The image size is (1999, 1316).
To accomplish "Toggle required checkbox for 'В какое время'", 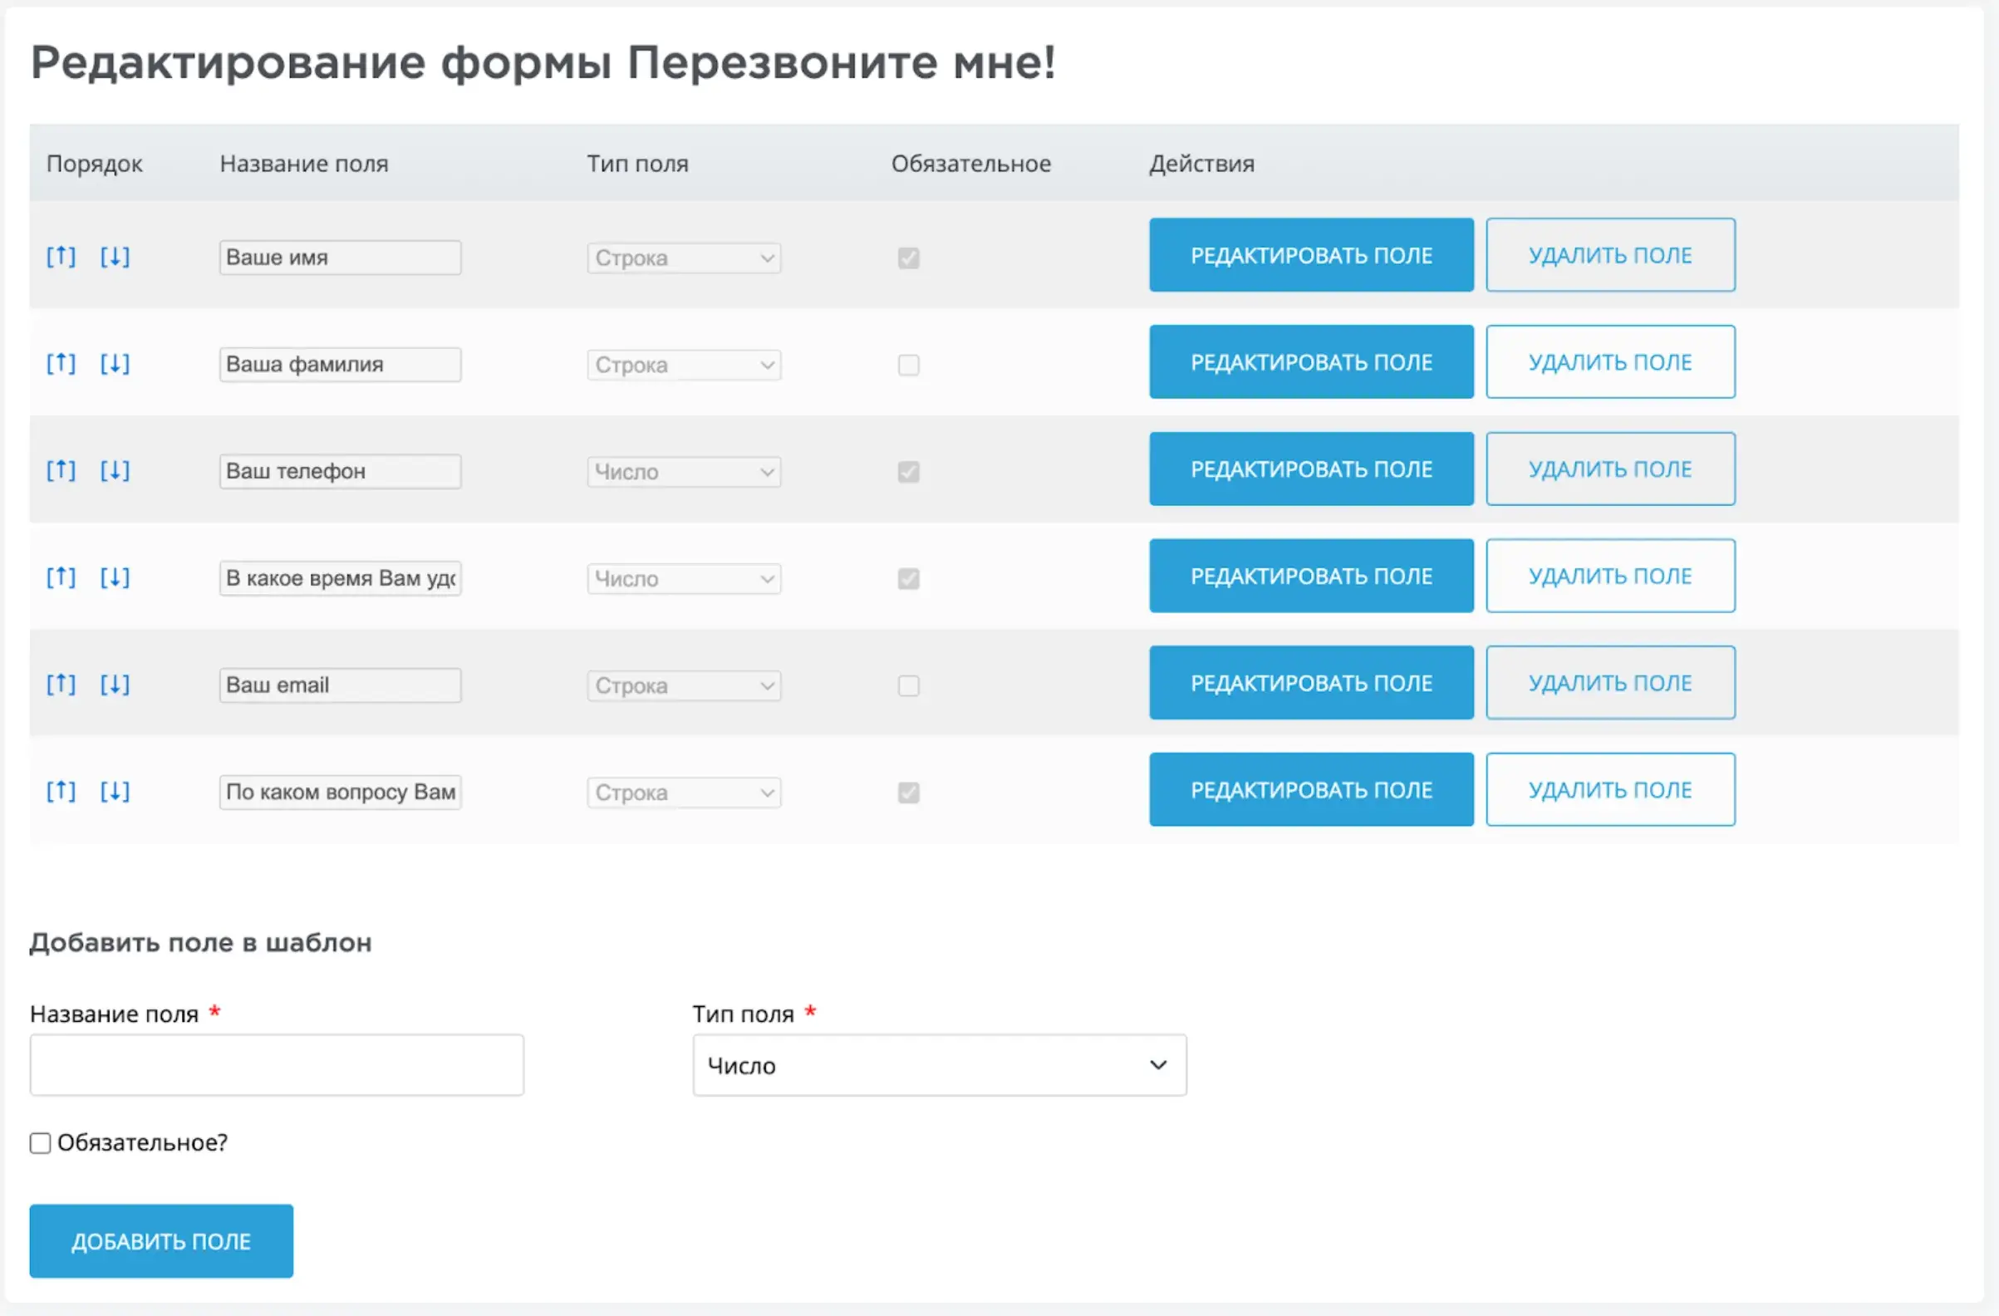I will click(909, 578).
